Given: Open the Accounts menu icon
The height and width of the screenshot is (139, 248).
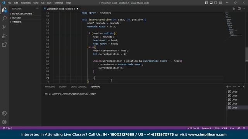Looking at the screenshot, I should point(4,113).
